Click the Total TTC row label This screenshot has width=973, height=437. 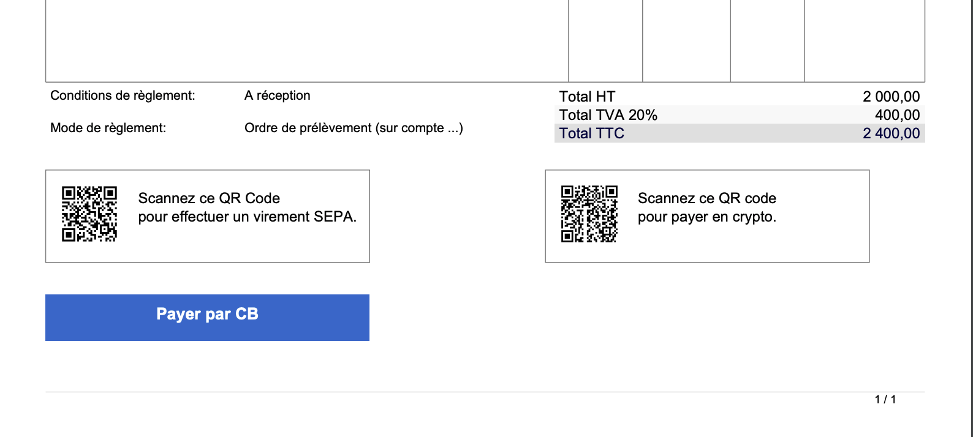592,133
